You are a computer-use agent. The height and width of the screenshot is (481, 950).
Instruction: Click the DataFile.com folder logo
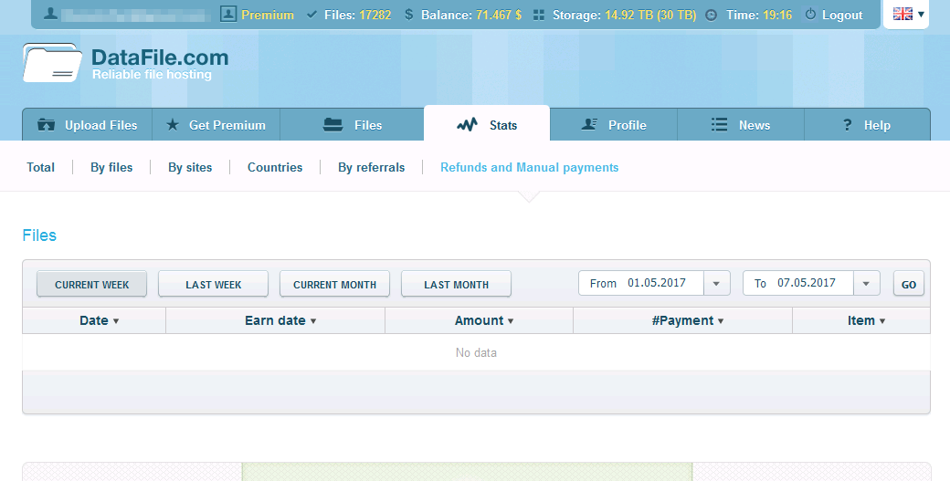[52, 63]
